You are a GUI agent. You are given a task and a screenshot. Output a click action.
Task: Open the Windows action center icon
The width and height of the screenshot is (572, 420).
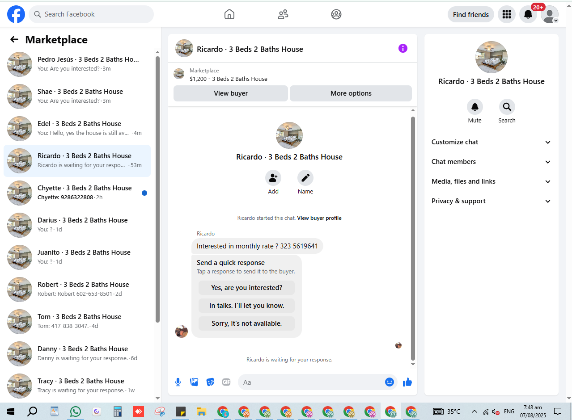[x=558, y=412]
